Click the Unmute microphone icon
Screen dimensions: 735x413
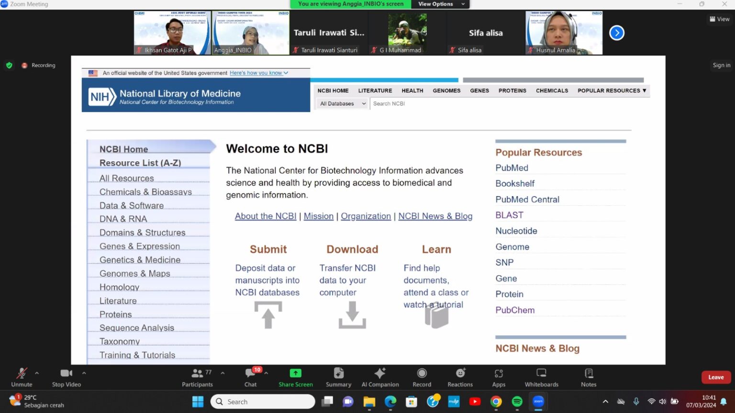coord(22,373)
